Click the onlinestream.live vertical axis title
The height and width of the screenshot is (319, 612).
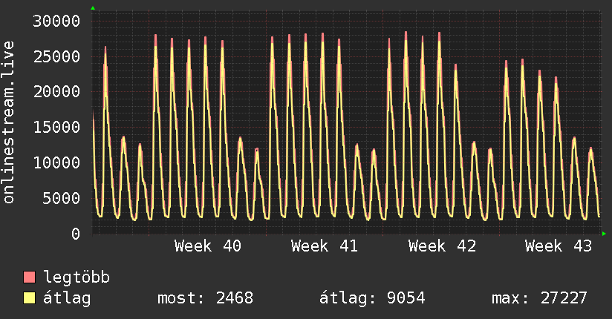(x=9, y=122)
